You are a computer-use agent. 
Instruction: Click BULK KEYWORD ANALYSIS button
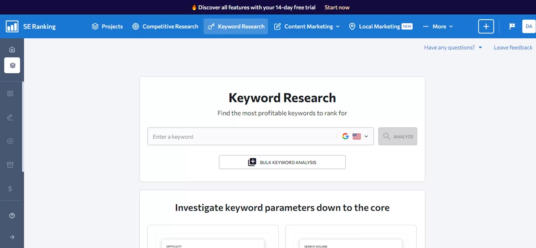coord(282,162)
